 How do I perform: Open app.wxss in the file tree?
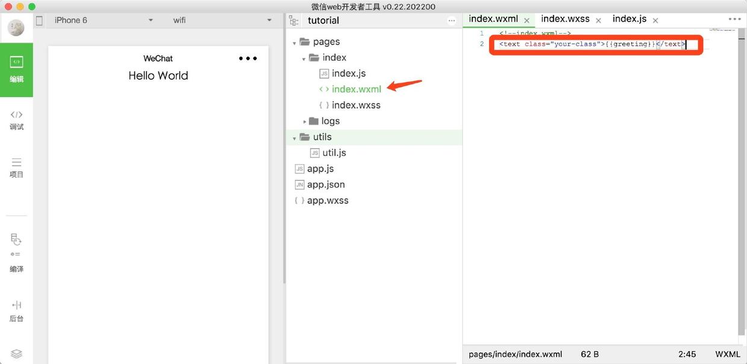click(328, 201)
